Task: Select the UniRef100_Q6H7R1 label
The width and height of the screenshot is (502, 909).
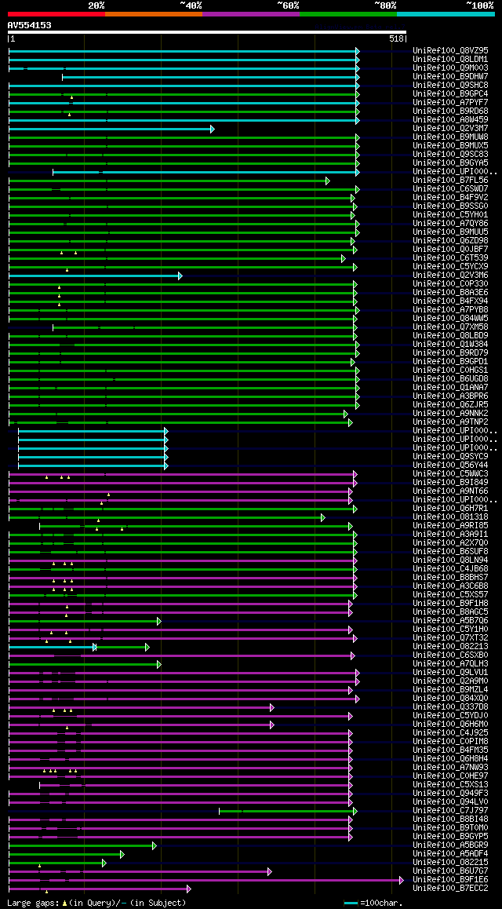Action: click(x=450, y=509)
